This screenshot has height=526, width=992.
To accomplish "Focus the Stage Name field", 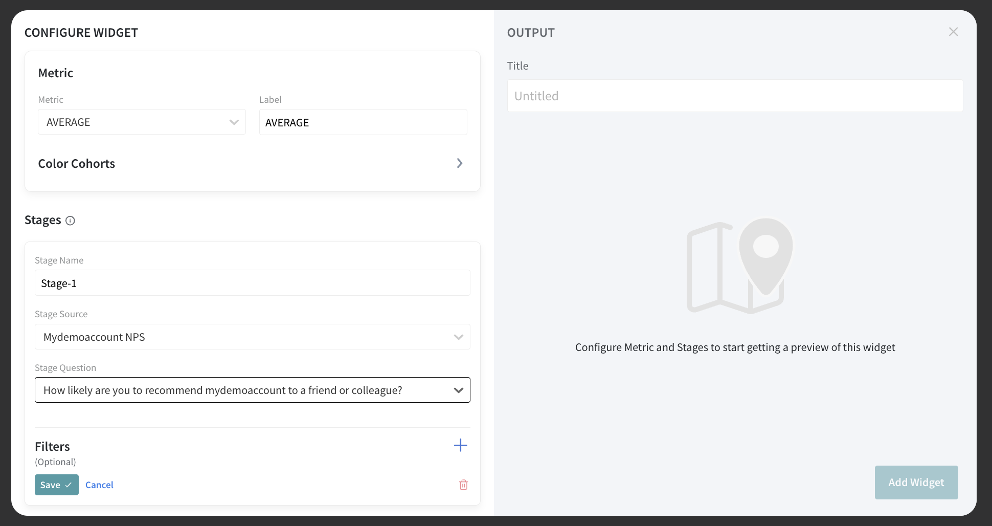I will click(x=252, y=283).
